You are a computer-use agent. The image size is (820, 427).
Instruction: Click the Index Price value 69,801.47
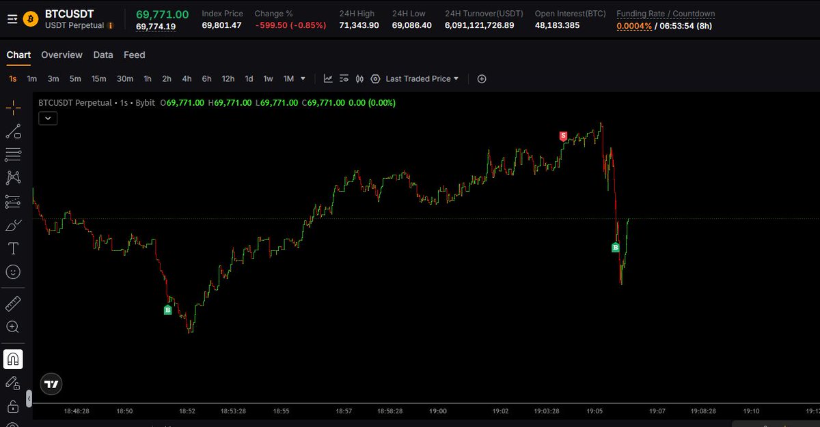click(x=222, y=25)
